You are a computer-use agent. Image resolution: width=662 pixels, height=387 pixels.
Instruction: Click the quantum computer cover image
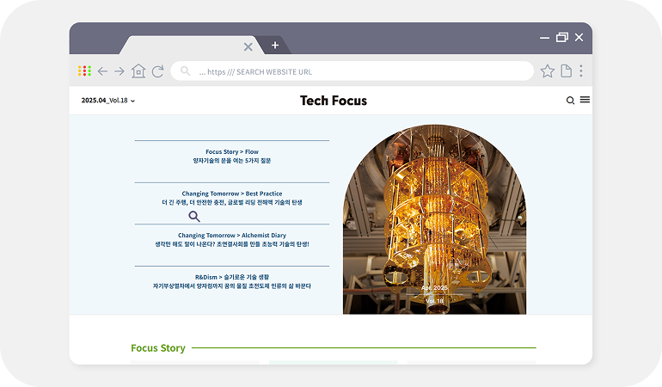(434, 224)
